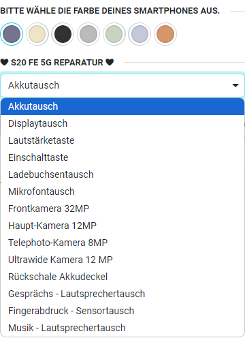Choose the cream beige color swatch

pos(37,34)
